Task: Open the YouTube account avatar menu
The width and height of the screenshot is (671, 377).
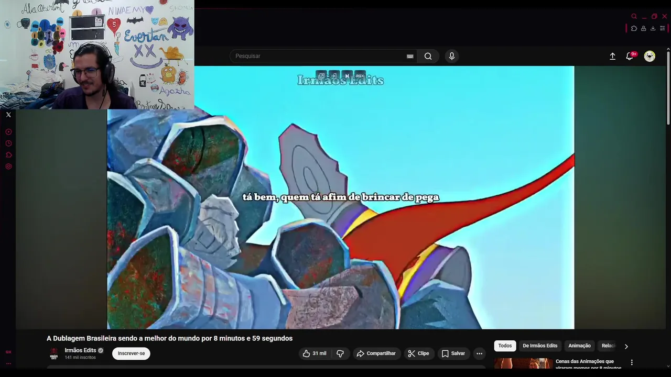Action: 650,56
